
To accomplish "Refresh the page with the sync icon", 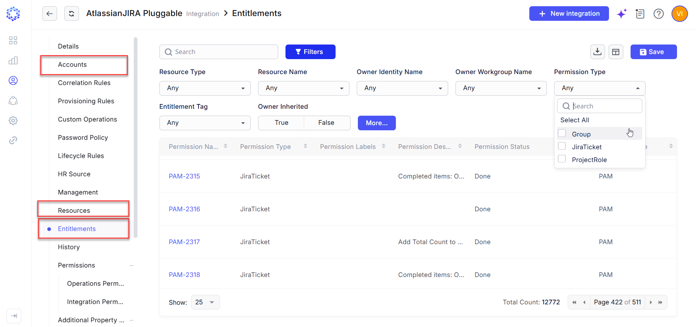I will coord(72,14).
